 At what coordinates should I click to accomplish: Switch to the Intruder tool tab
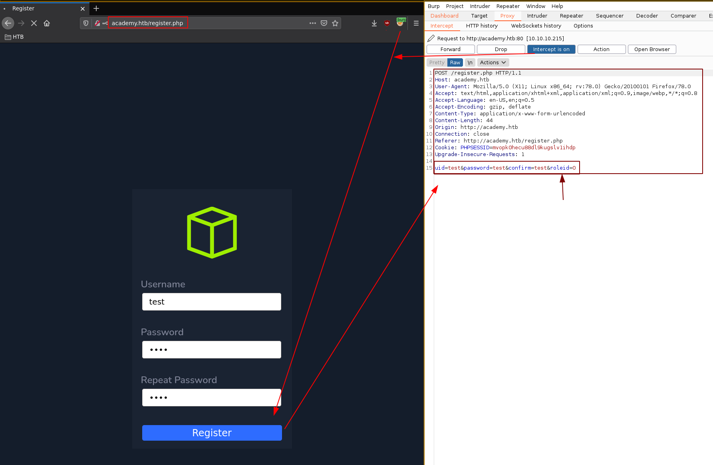coord(537,16)
